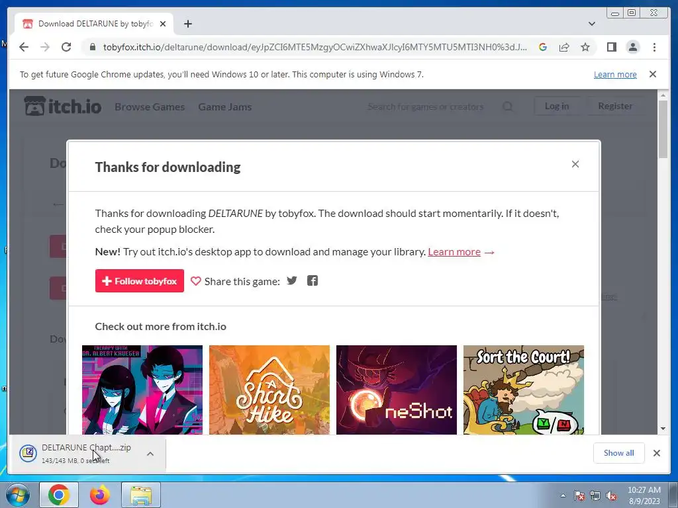The image size is (678, 508).
Task: Open the Windows Start menu
Action: click(x=18, y=495)
